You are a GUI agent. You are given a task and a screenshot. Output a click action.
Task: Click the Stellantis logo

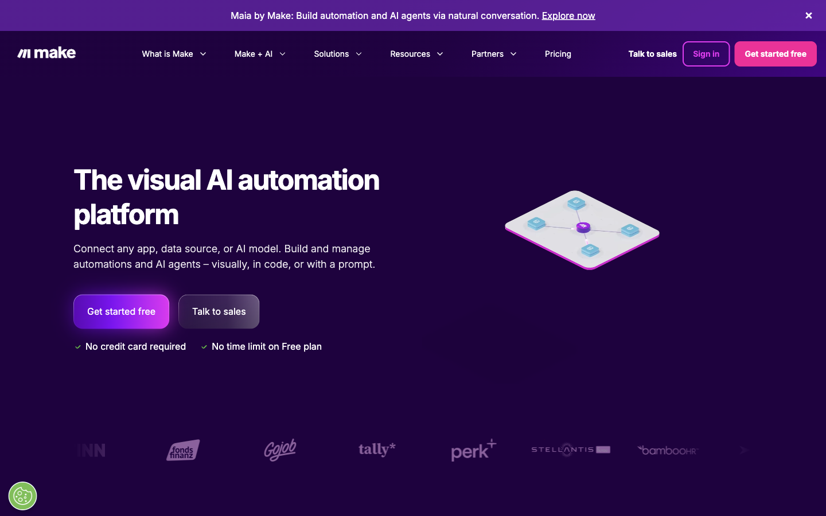click(x=571, y=449)
